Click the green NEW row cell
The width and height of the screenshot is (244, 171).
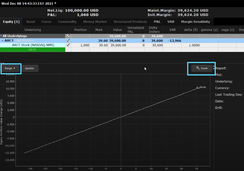click(x=33, y=49)
